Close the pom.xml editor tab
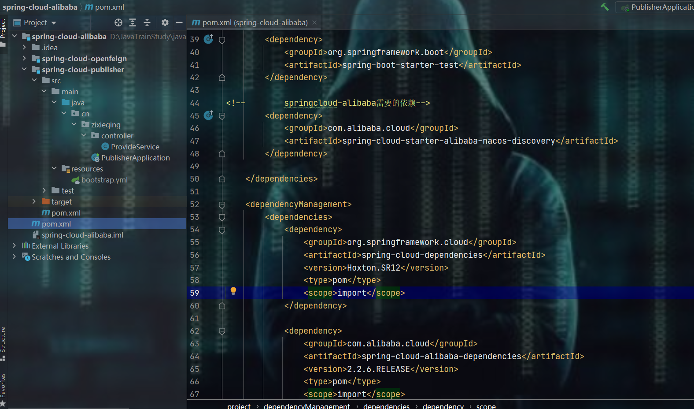Screen dimensions: 694x409 click(x=314, y=22)
